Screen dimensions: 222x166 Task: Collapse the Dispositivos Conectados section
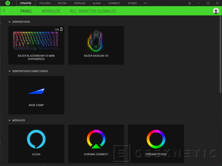click(x=9, y=71)
